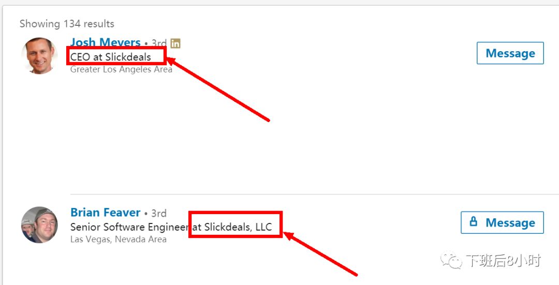Click the gold LinkedIn premium badge icon
The width and height of the screenshot is (559, 285).
(x=175, y=43)
